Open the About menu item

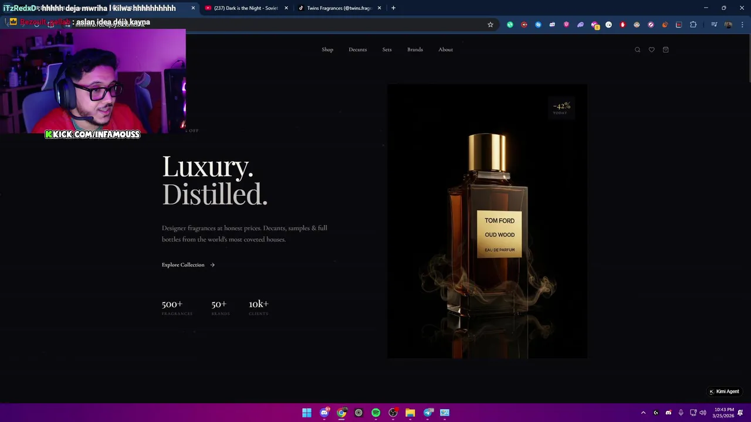click(445, 50)
